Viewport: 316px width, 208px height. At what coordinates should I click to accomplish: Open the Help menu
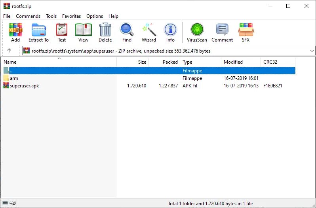[x=113, y=16]
